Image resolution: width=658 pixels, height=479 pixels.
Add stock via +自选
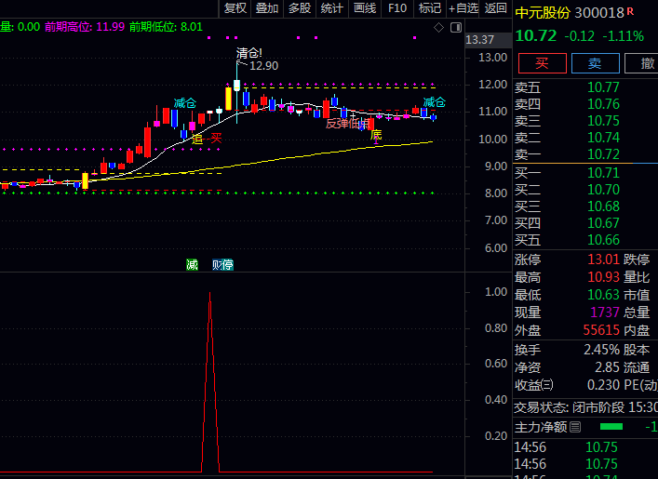(463, 8)
